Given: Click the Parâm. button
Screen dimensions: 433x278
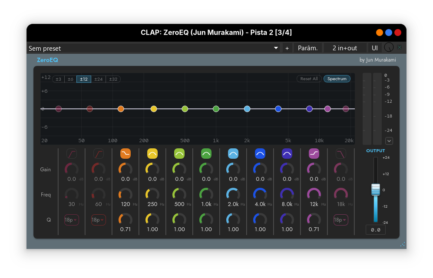Looking at the screenshot, I should [x=307, y=48].
